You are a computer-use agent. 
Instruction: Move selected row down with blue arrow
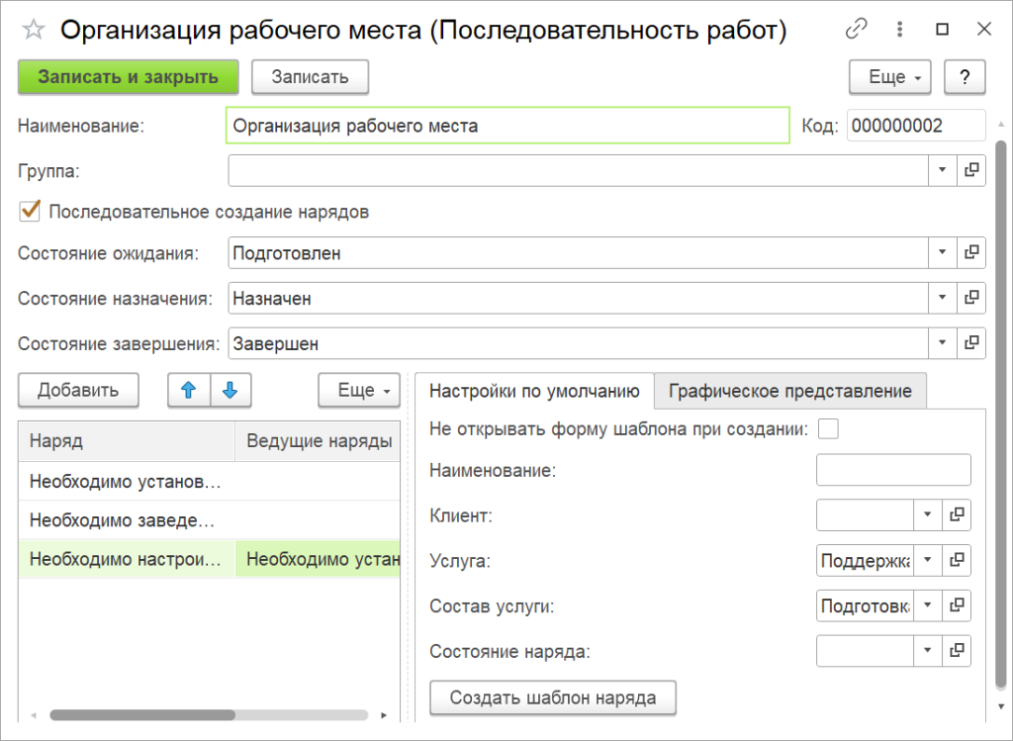tap(230, 391)
